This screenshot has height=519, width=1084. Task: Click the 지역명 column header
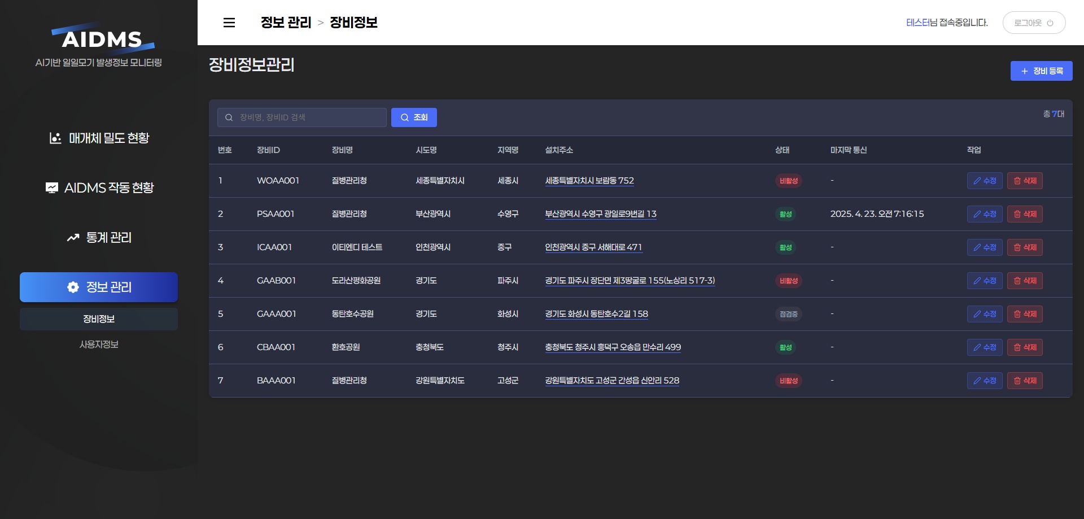click(x=508, y=150)
